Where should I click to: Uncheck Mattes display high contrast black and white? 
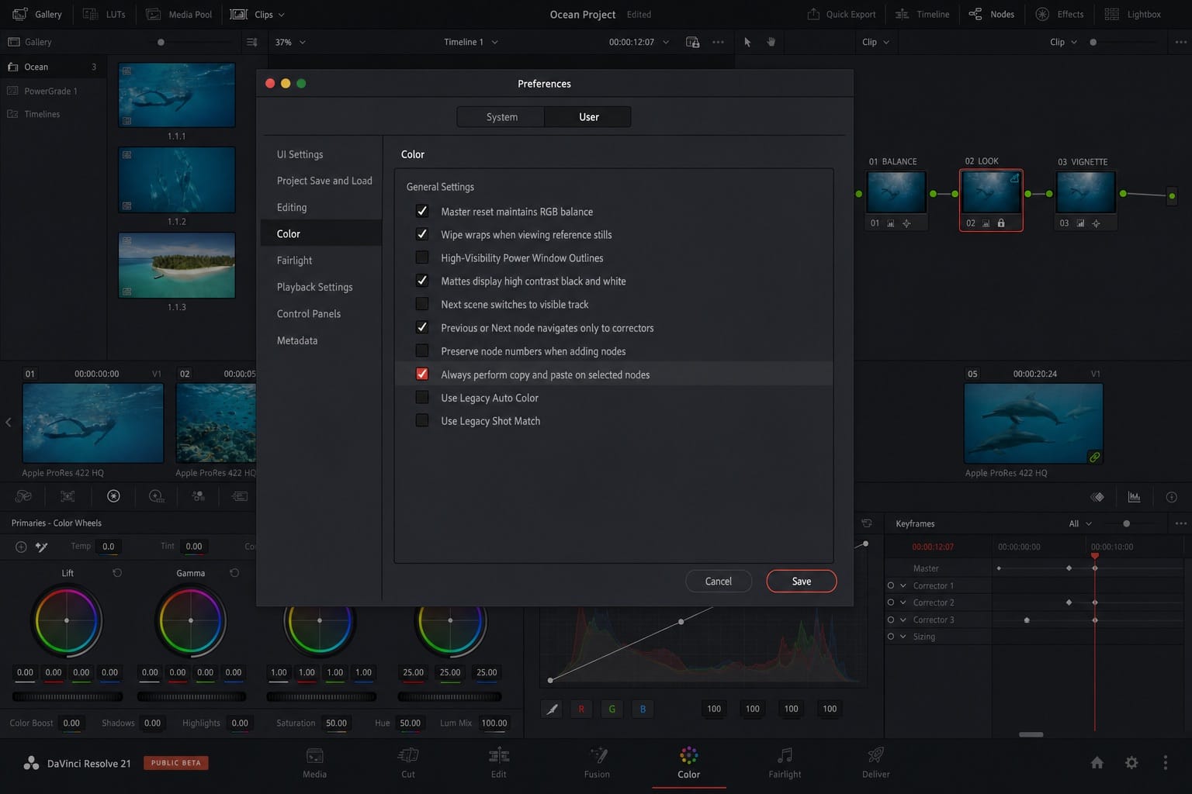422,281
